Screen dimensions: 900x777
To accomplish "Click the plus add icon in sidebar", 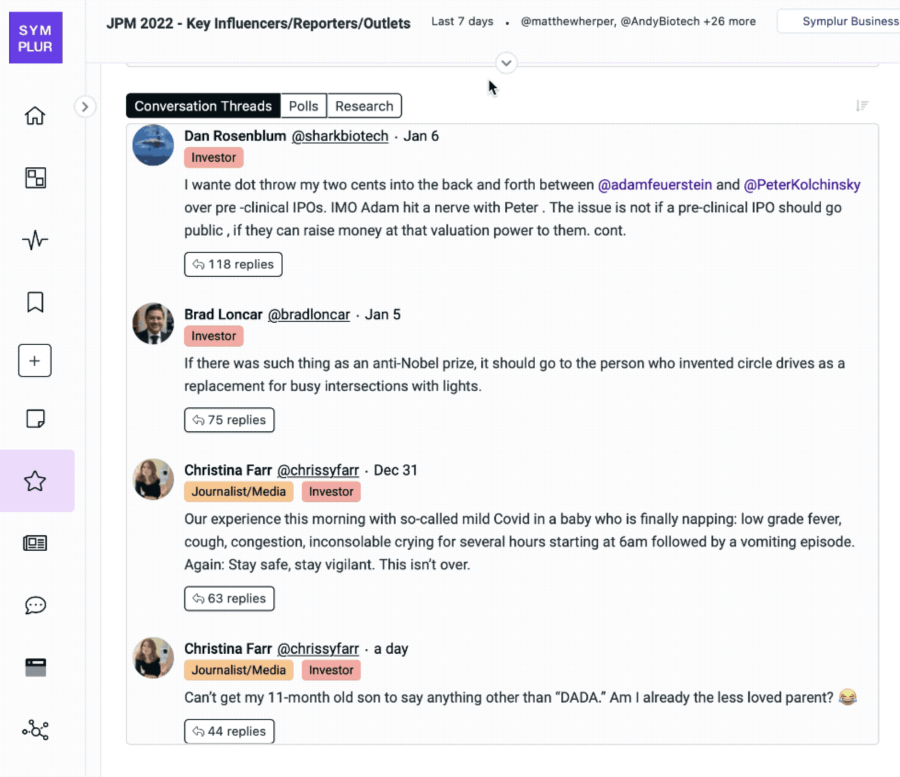I will [35, 360].
